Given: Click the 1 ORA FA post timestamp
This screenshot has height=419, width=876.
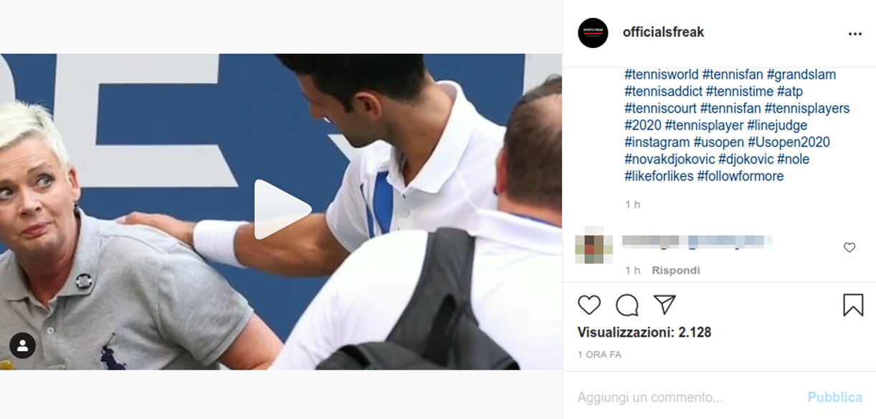Looking at the screenshot, I should (599, 355).
